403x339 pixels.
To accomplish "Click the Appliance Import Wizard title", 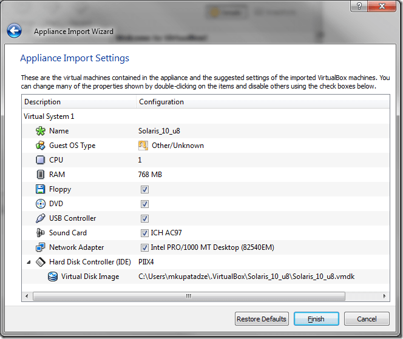I will tap(73, 32).
